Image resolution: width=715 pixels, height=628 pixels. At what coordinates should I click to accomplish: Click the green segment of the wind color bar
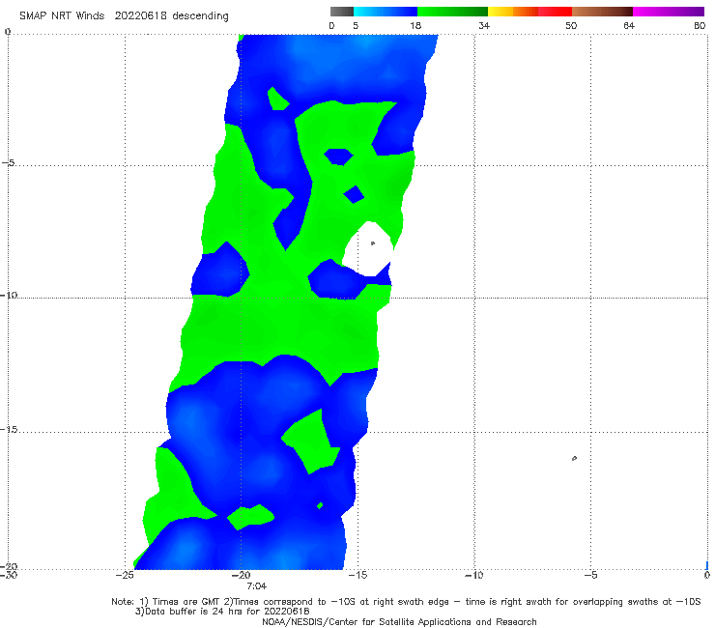452,12
